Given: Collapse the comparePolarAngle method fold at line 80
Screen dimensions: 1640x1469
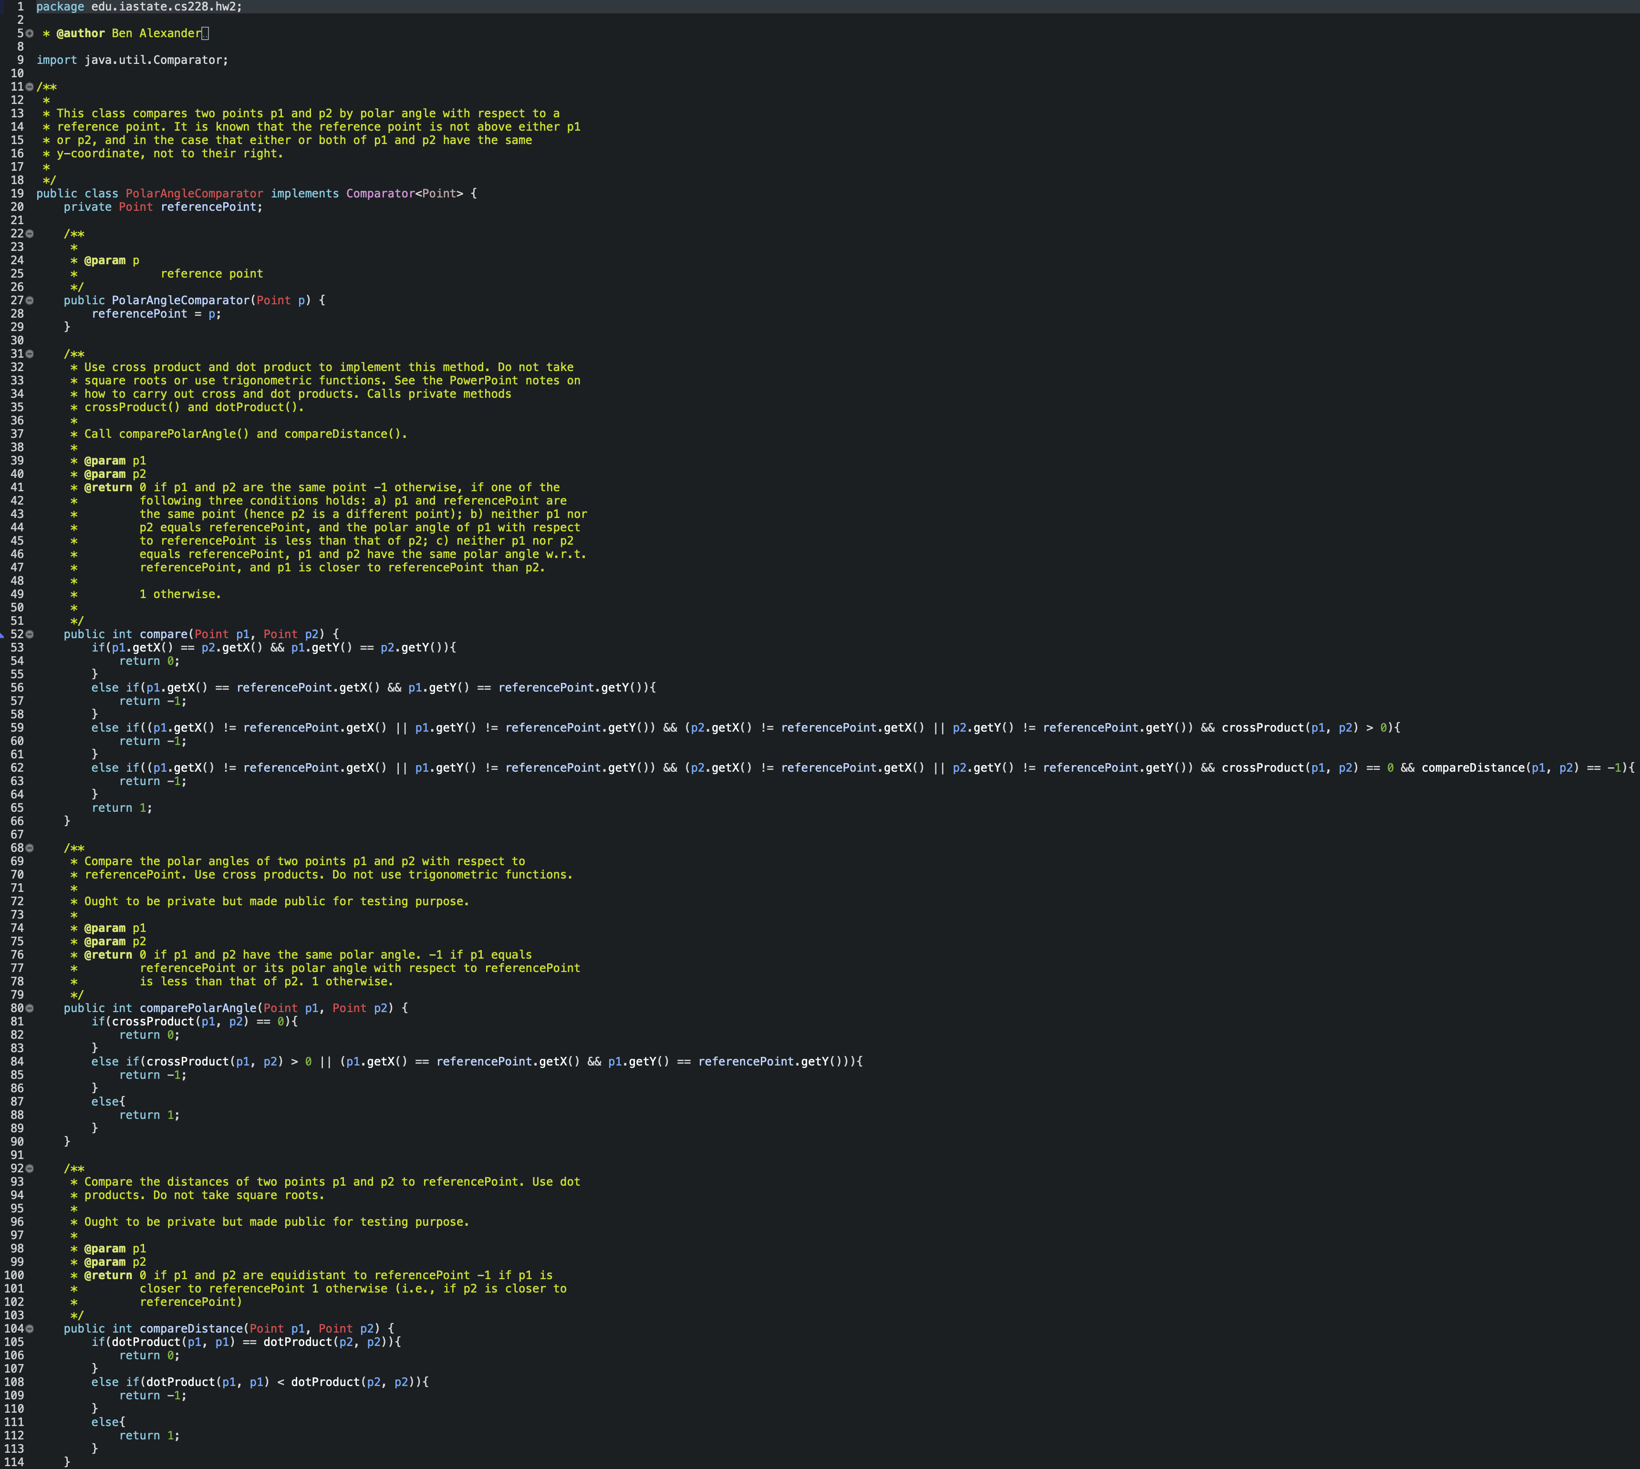Looking at the screenshot, I should tap(30, 1008).
